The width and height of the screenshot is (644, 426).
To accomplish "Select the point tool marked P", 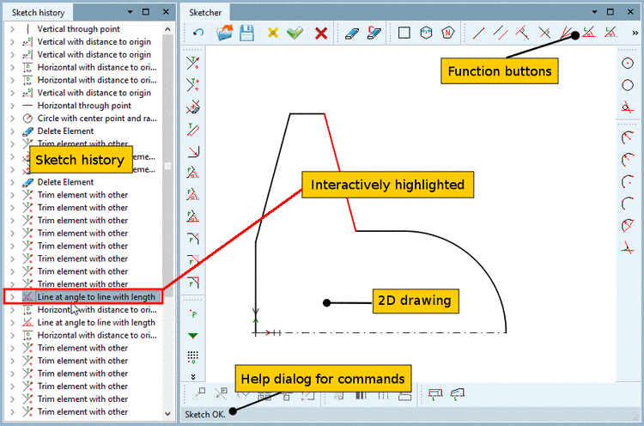I will pos(193,313).
